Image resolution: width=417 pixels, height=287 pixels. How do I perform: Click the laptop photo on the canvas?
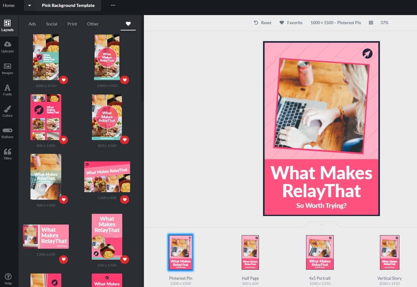tap(321, 106)
